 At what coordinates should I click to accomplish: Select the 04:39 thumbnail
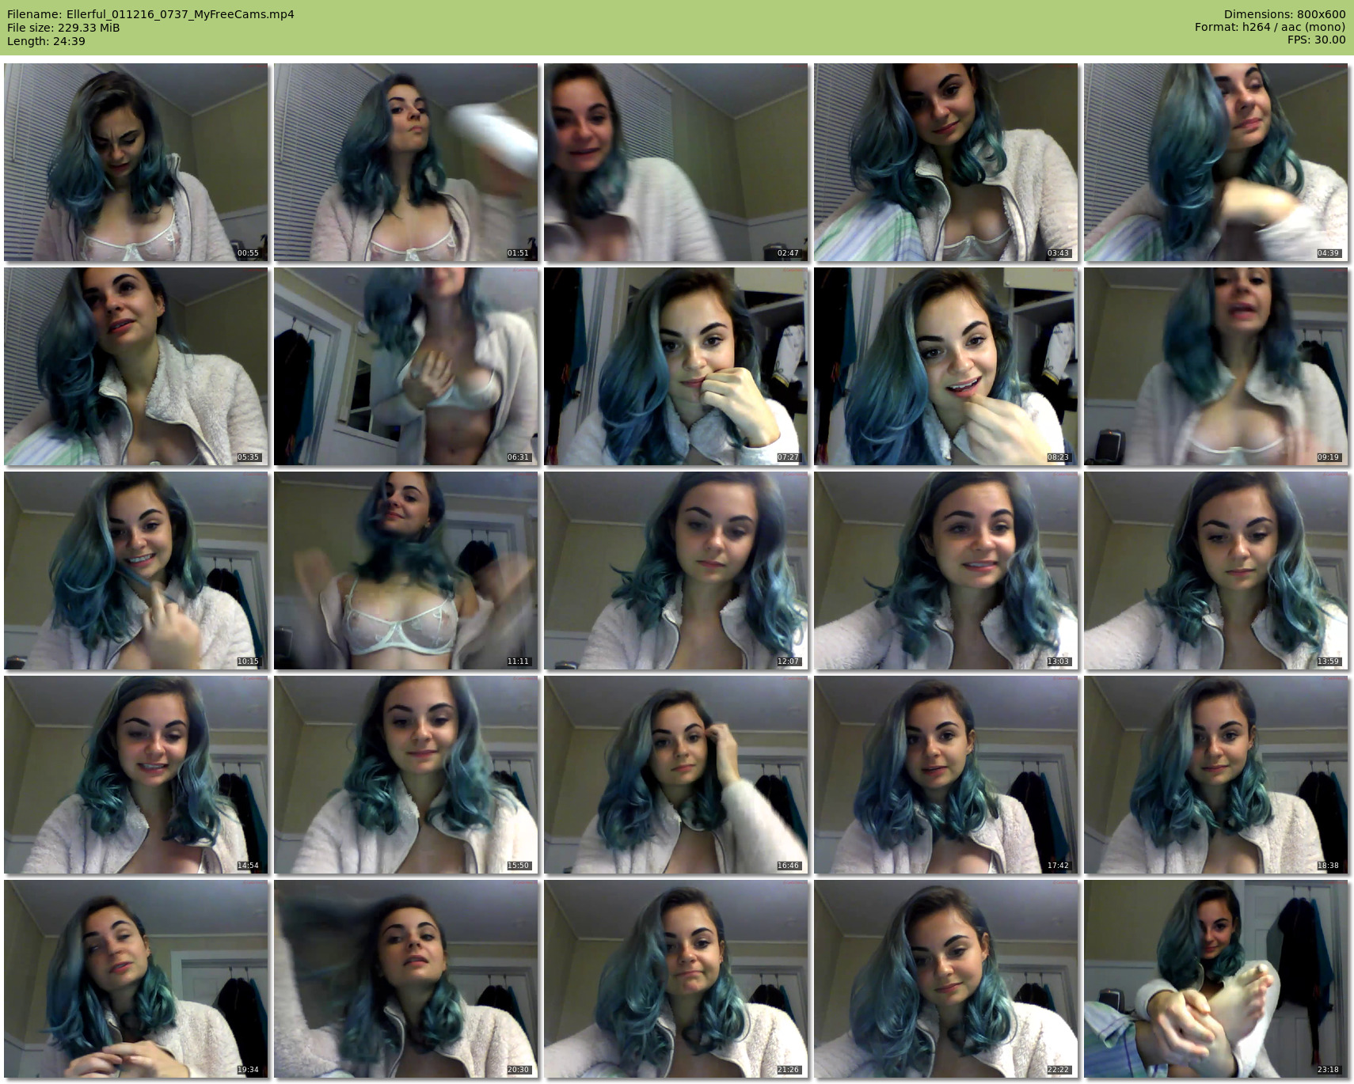[1216, 162]
